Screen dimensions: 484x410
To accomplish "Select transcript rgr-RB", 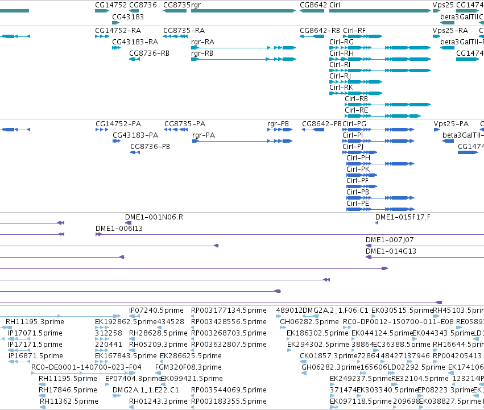I will 243,59.
